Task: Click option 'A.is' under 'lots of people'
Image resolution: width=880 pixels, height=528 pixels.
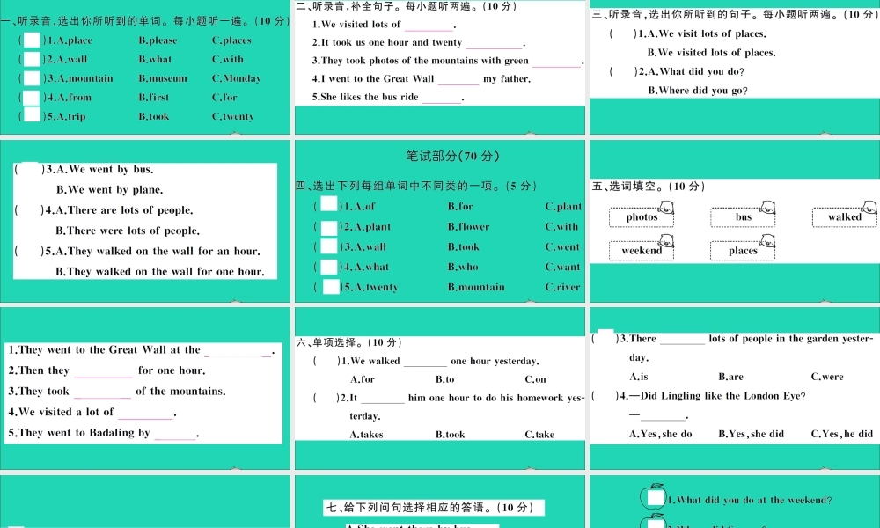Action: [639, 377]
